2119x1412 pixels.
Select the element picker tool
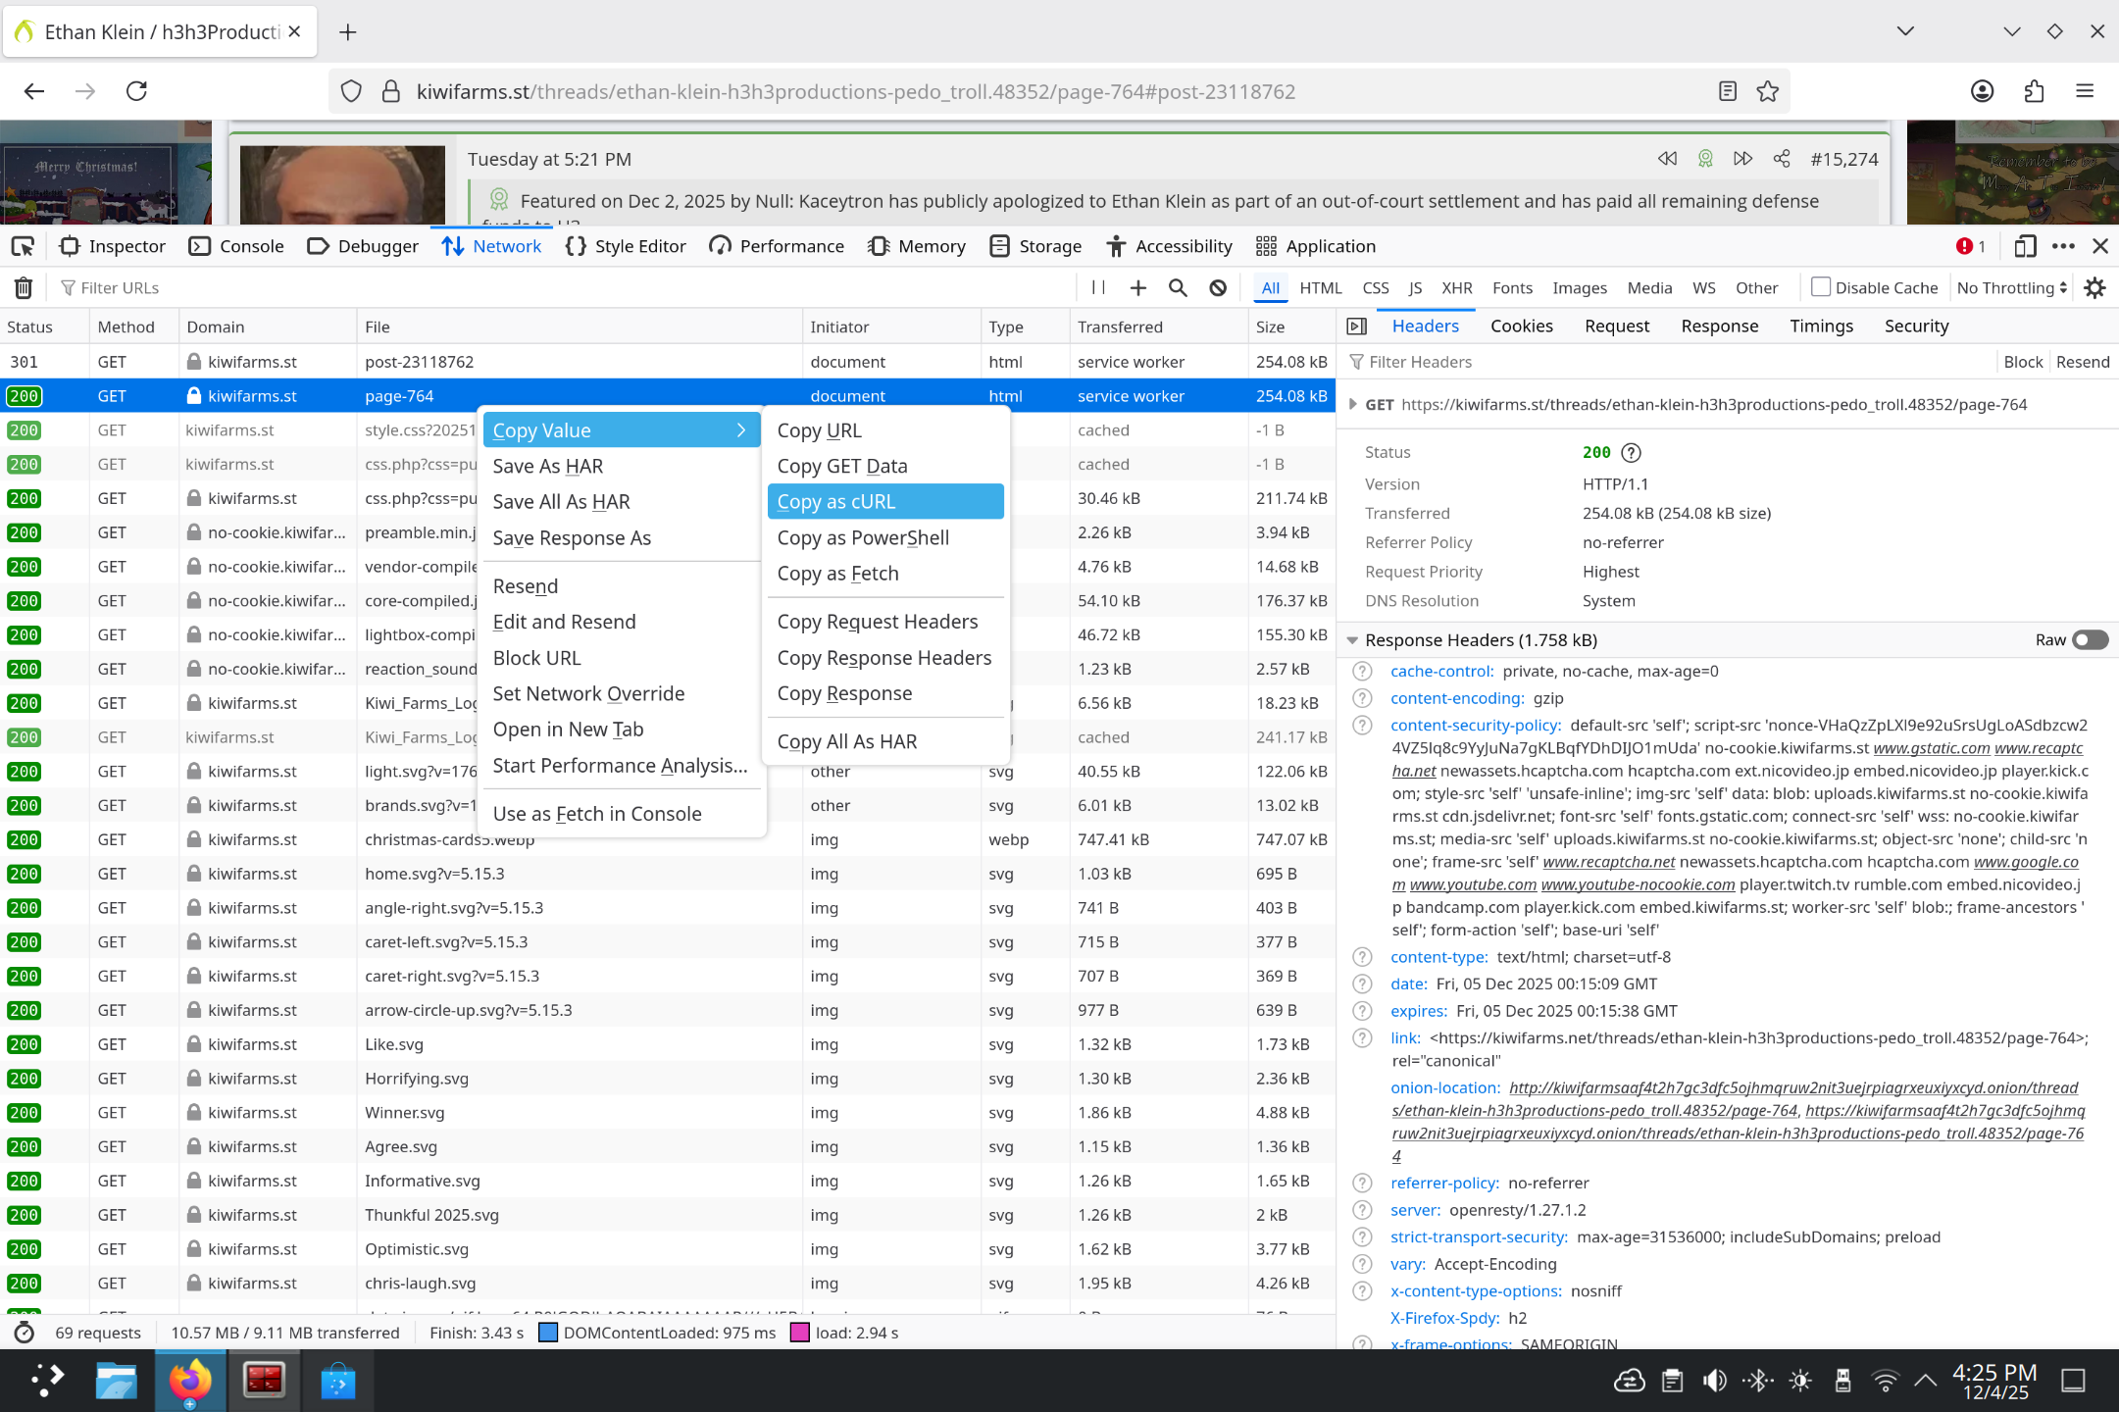pos(22,246)
